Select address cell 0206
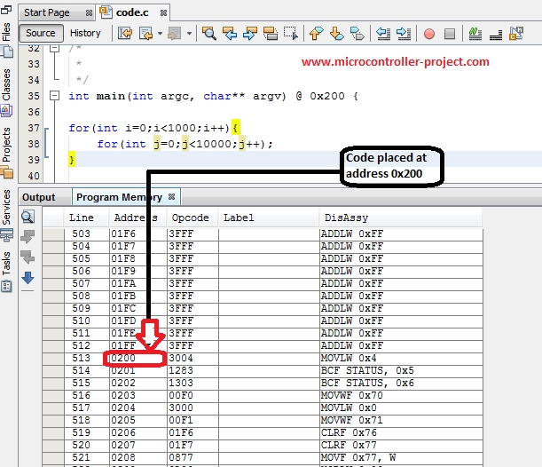This screenshot has width=542, height=467. click(x=137, y=432)
